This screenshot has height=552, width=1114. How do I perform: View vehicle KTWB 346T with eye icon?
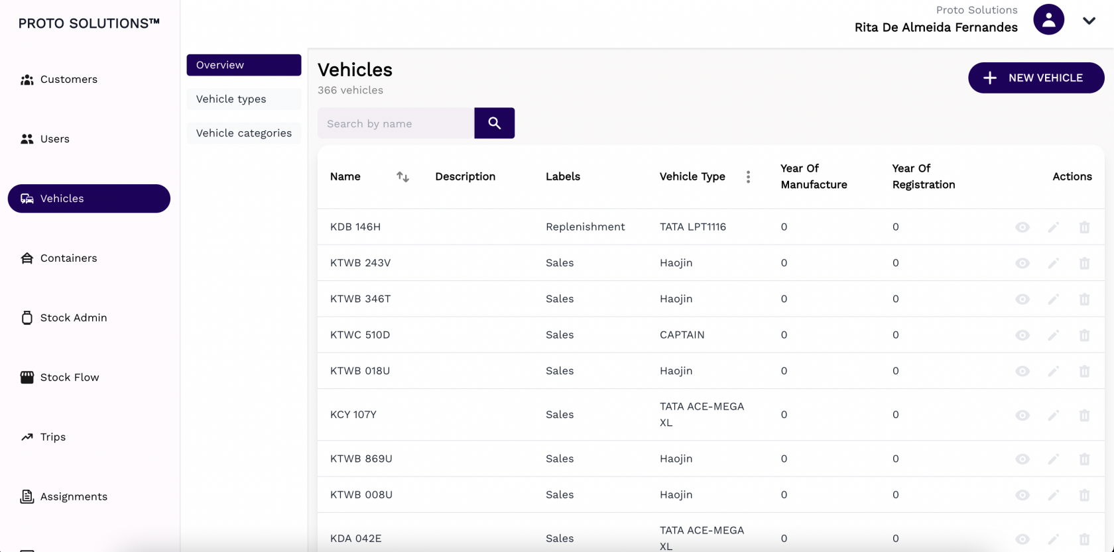tap(1022, 299)
